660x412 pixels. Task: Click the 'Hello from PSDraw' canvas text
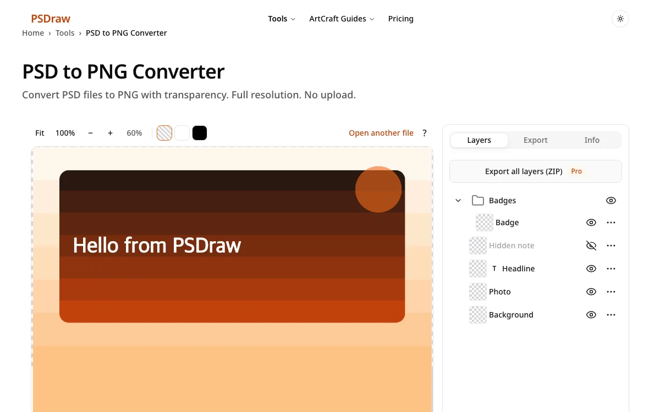click(x=157, y=245)
